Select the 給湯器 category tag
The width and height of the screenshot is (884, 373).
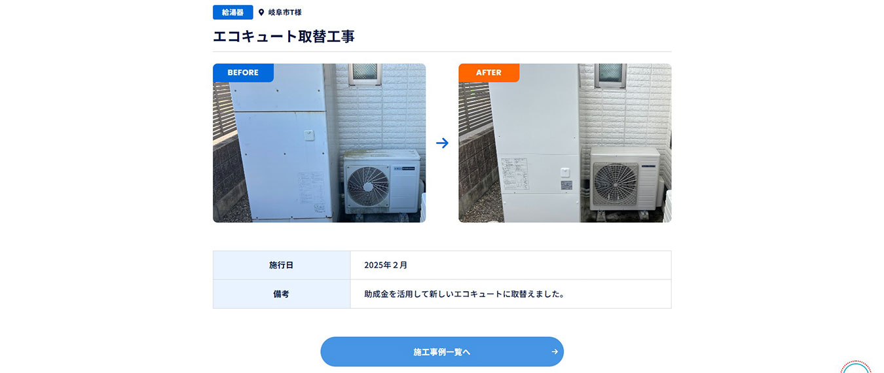click(x=232, y=12)
